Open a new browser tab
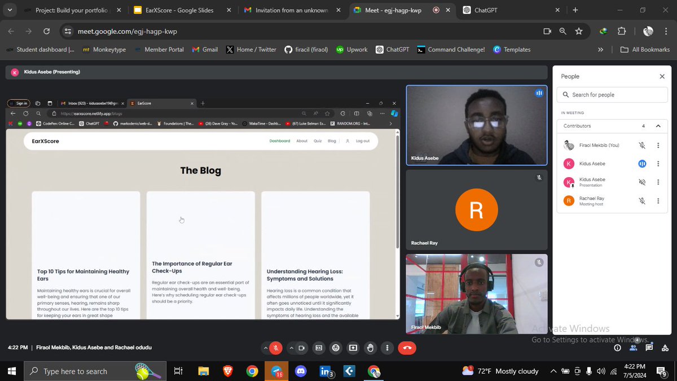Image resolution: width=677 pixels, height=381 pixels. point(575,10)
